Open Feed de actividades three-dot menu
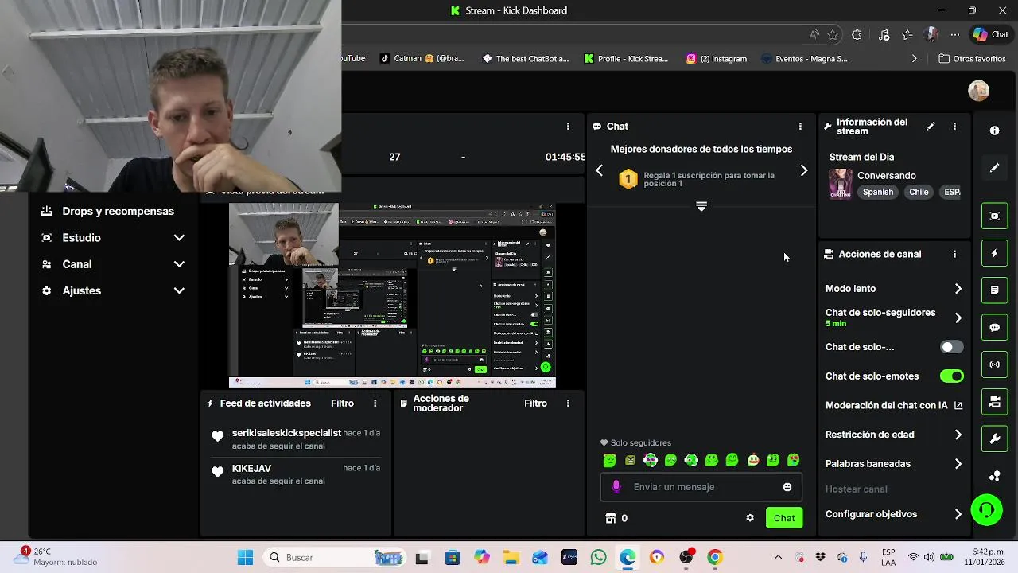Viewport: 1018px width, 573px height. pyautogui.click(x=375, y=403)
